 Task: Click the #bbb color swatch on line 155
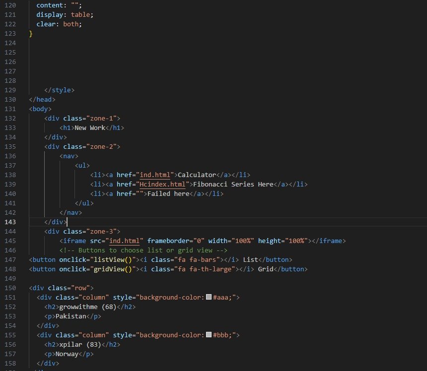point(209,335)
